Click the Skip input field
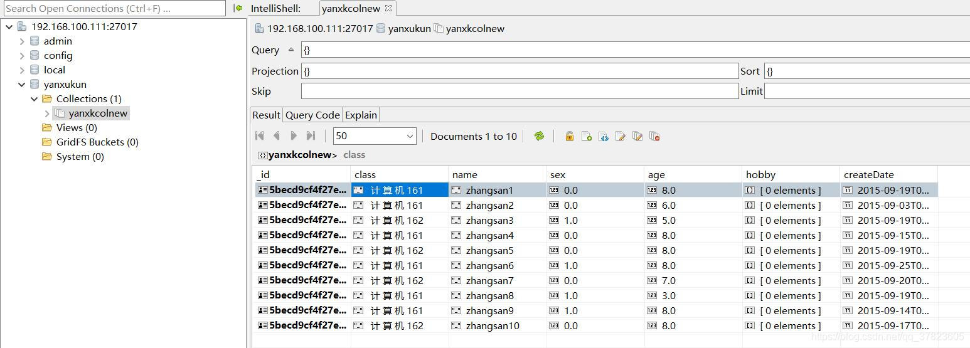Viewport: 970px width, 348px height. [x=520, y=91]
